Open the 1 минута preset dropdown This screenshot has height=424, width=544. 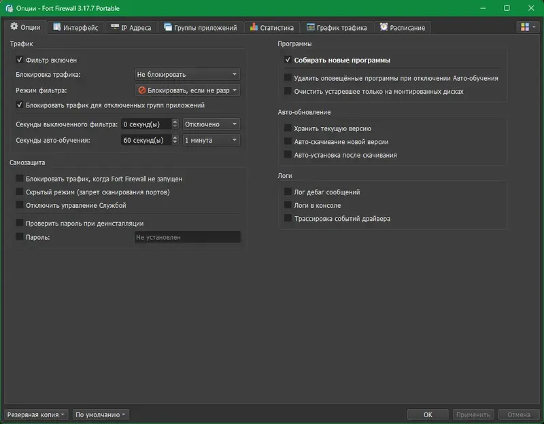coord(211,140)
